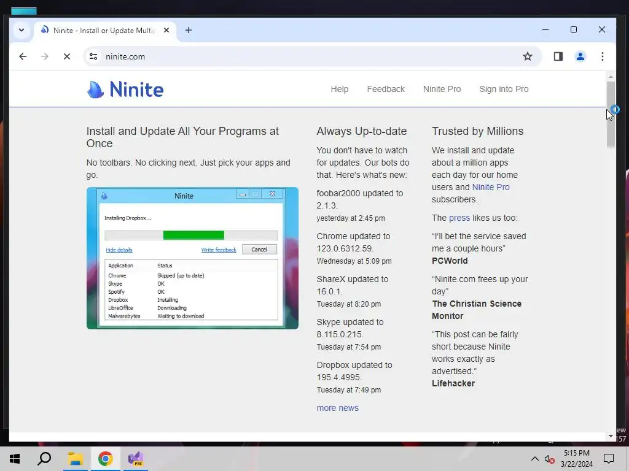Stop loading the page
This screenshot has height=471, width=629.
67,56
